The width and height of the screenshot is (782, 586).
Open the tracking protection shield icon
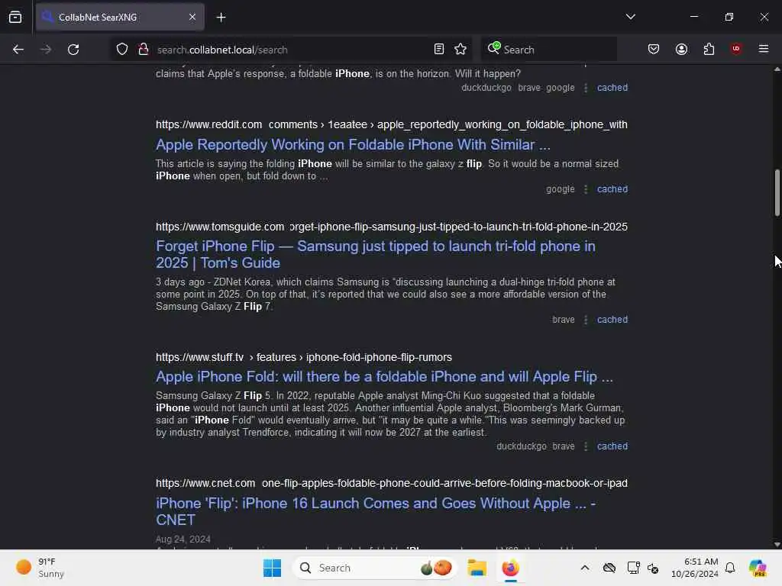(x=122, y=49)
